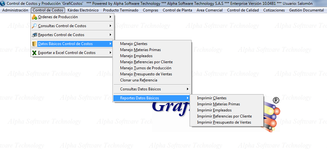The width and height of the screenshot is (327, 160).
Task: Select Manejo Turnos de Producción
Action: coord(145,68)
